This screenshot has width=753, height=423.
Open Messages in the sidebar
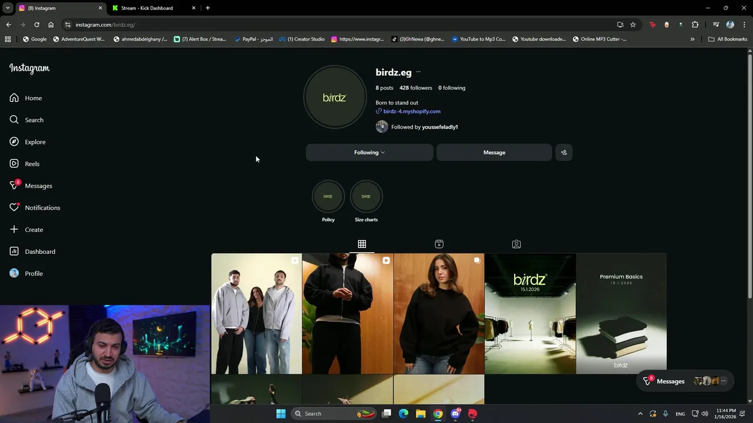(31, 186)
